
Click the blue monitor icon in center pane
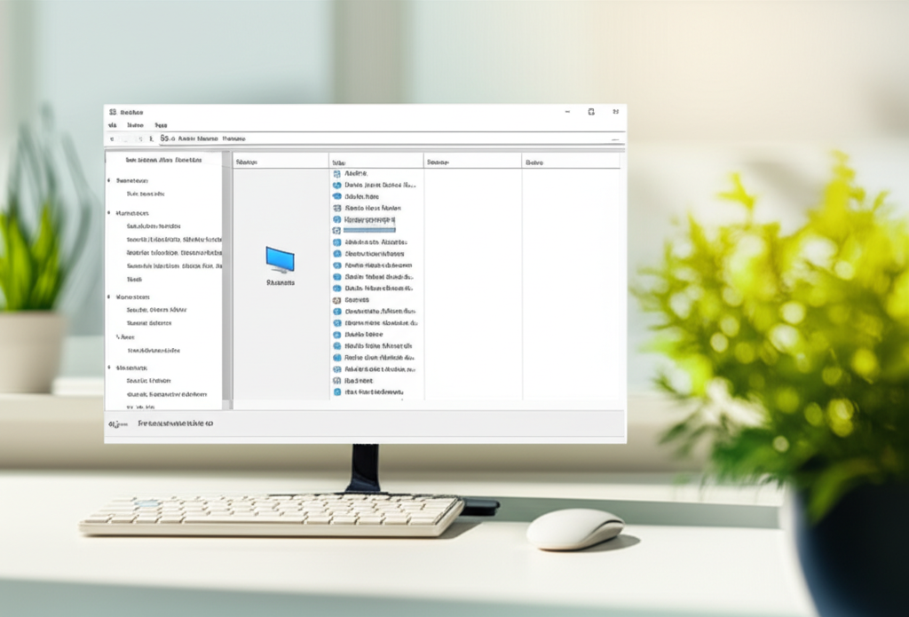point(280,259)
